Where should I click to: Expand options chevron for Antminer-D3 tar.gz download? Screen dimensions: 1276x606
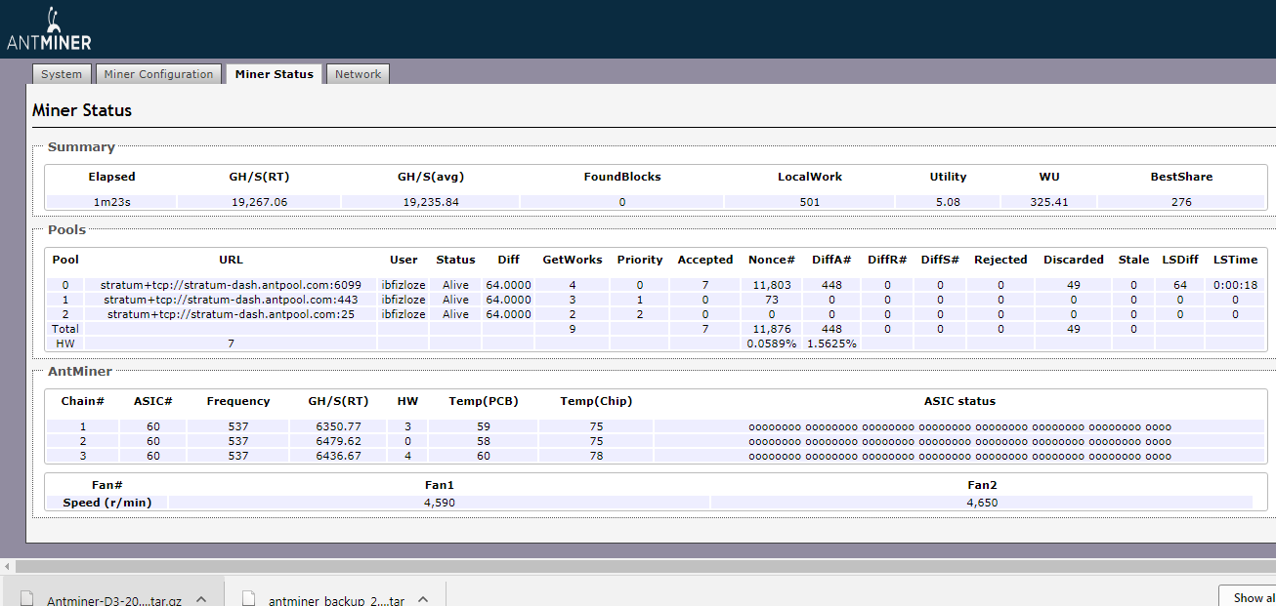[201, 599]
